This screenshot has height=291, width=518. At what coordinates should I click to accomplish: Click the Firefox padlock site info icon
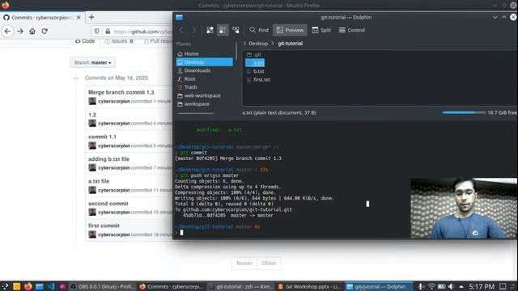point(108,32)
